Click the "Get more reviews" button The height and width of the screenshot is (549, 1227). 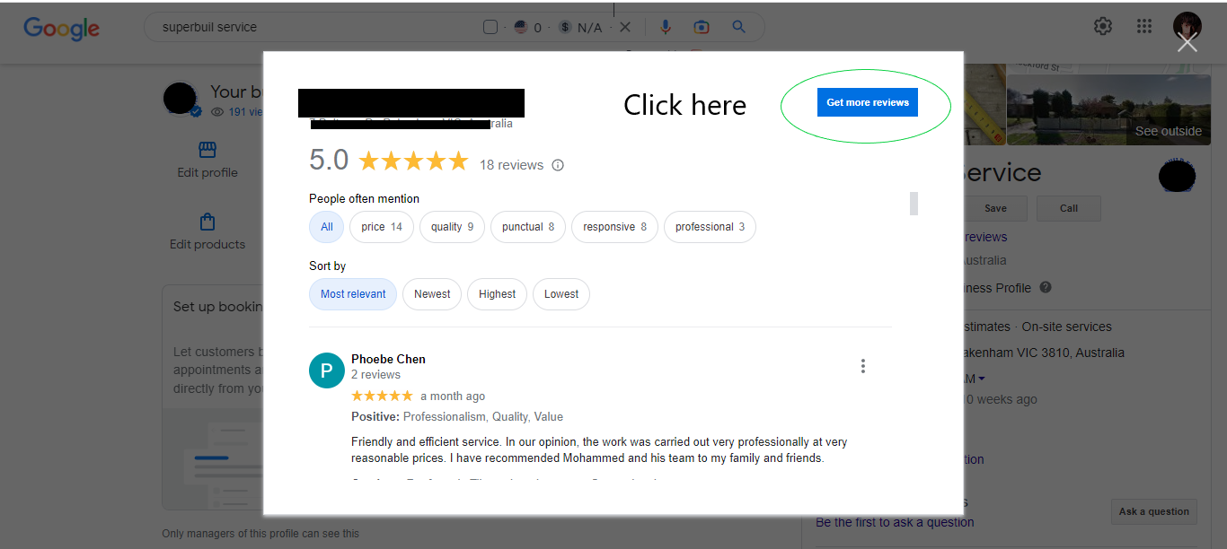(x=867, y=101)
